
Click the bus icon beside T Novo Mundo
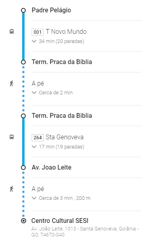pyautogui.click(x=12, y=31)
